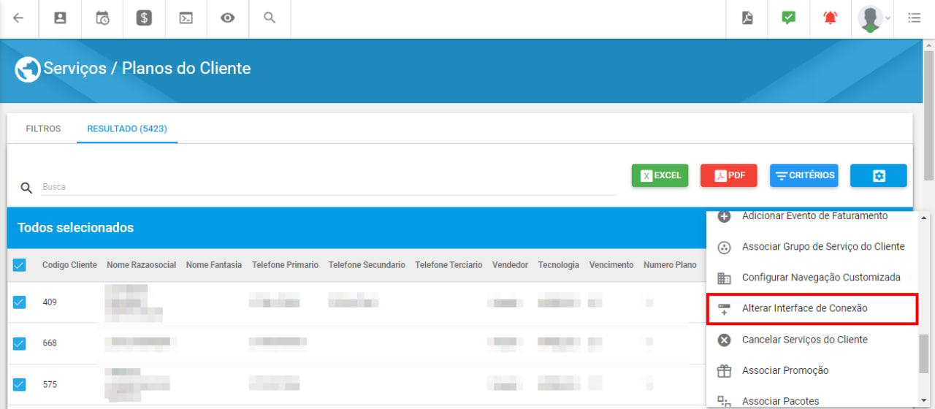Click the plus icon of Adicionar Evento

pos(724,216)
